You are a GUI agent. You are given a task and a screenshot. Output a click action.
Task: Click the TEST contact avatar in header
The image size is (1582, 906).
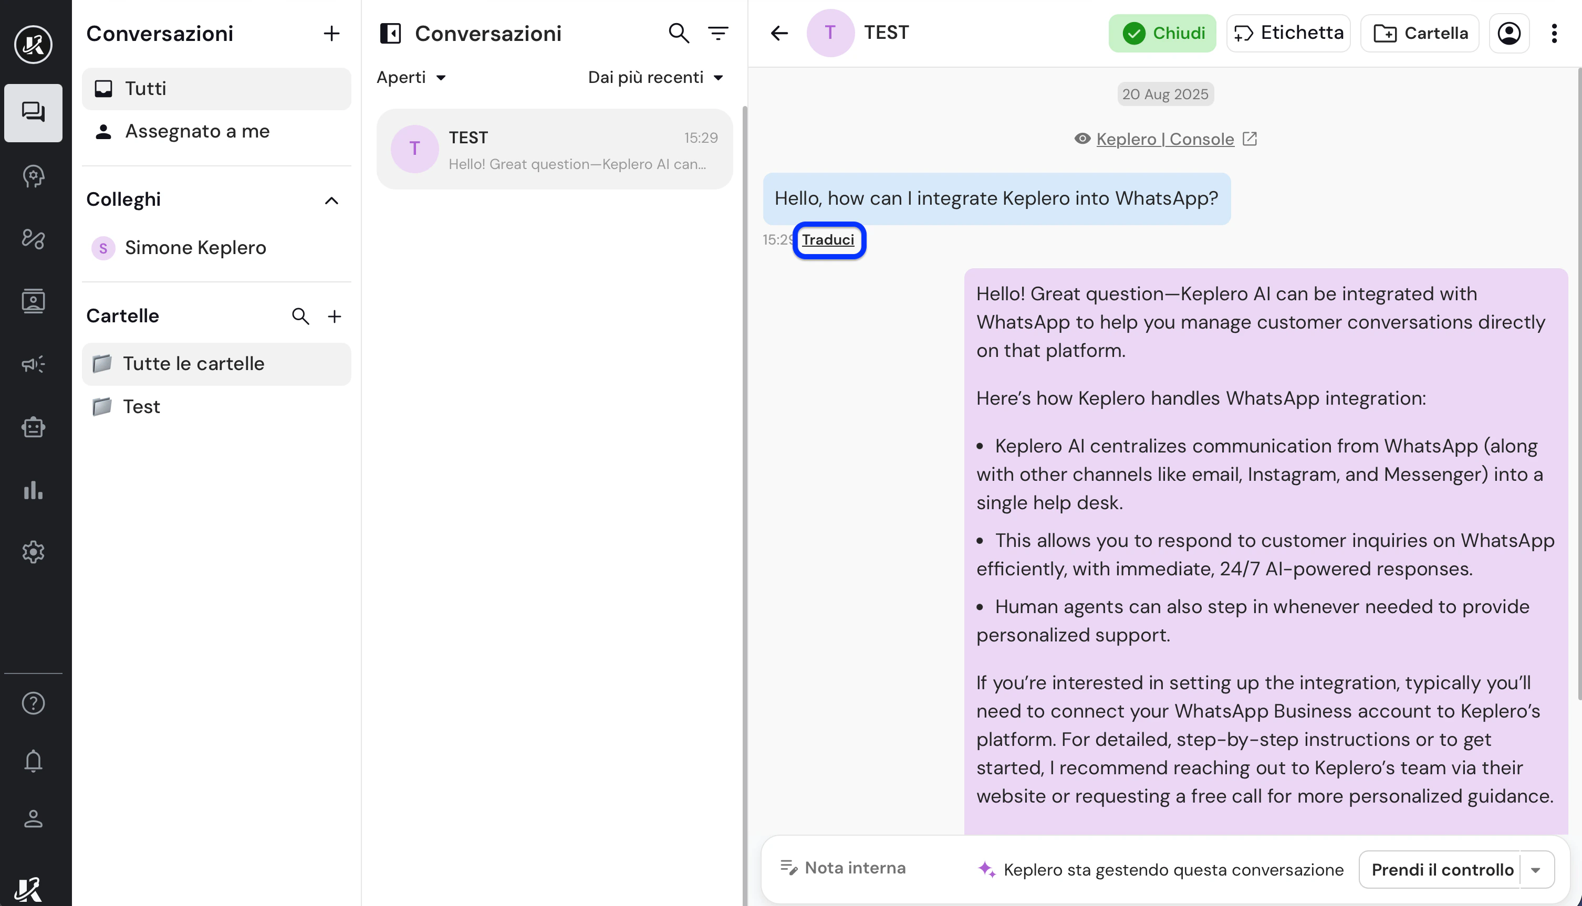point(830,33)
